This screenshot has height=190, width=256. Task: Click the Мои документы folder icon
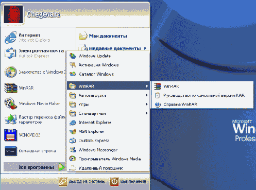(83, 36)
